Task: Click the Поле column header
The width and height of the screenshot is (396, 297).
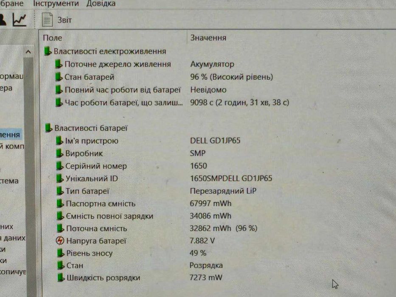Action: (53, 38)
